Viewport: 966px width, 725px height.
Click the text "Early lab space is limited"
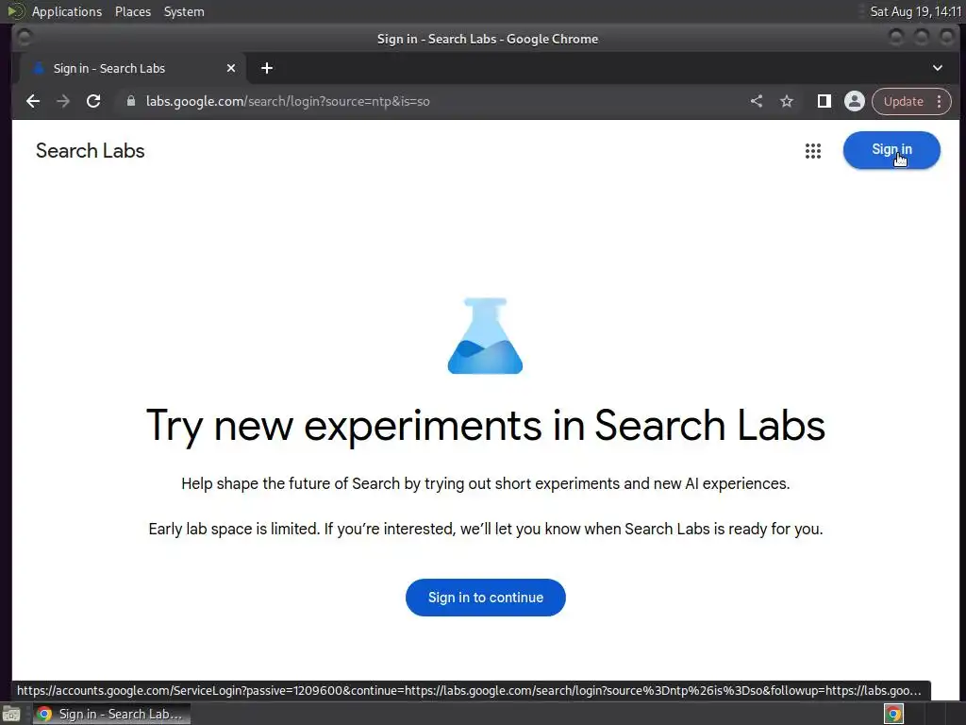(x=234, y=529)
